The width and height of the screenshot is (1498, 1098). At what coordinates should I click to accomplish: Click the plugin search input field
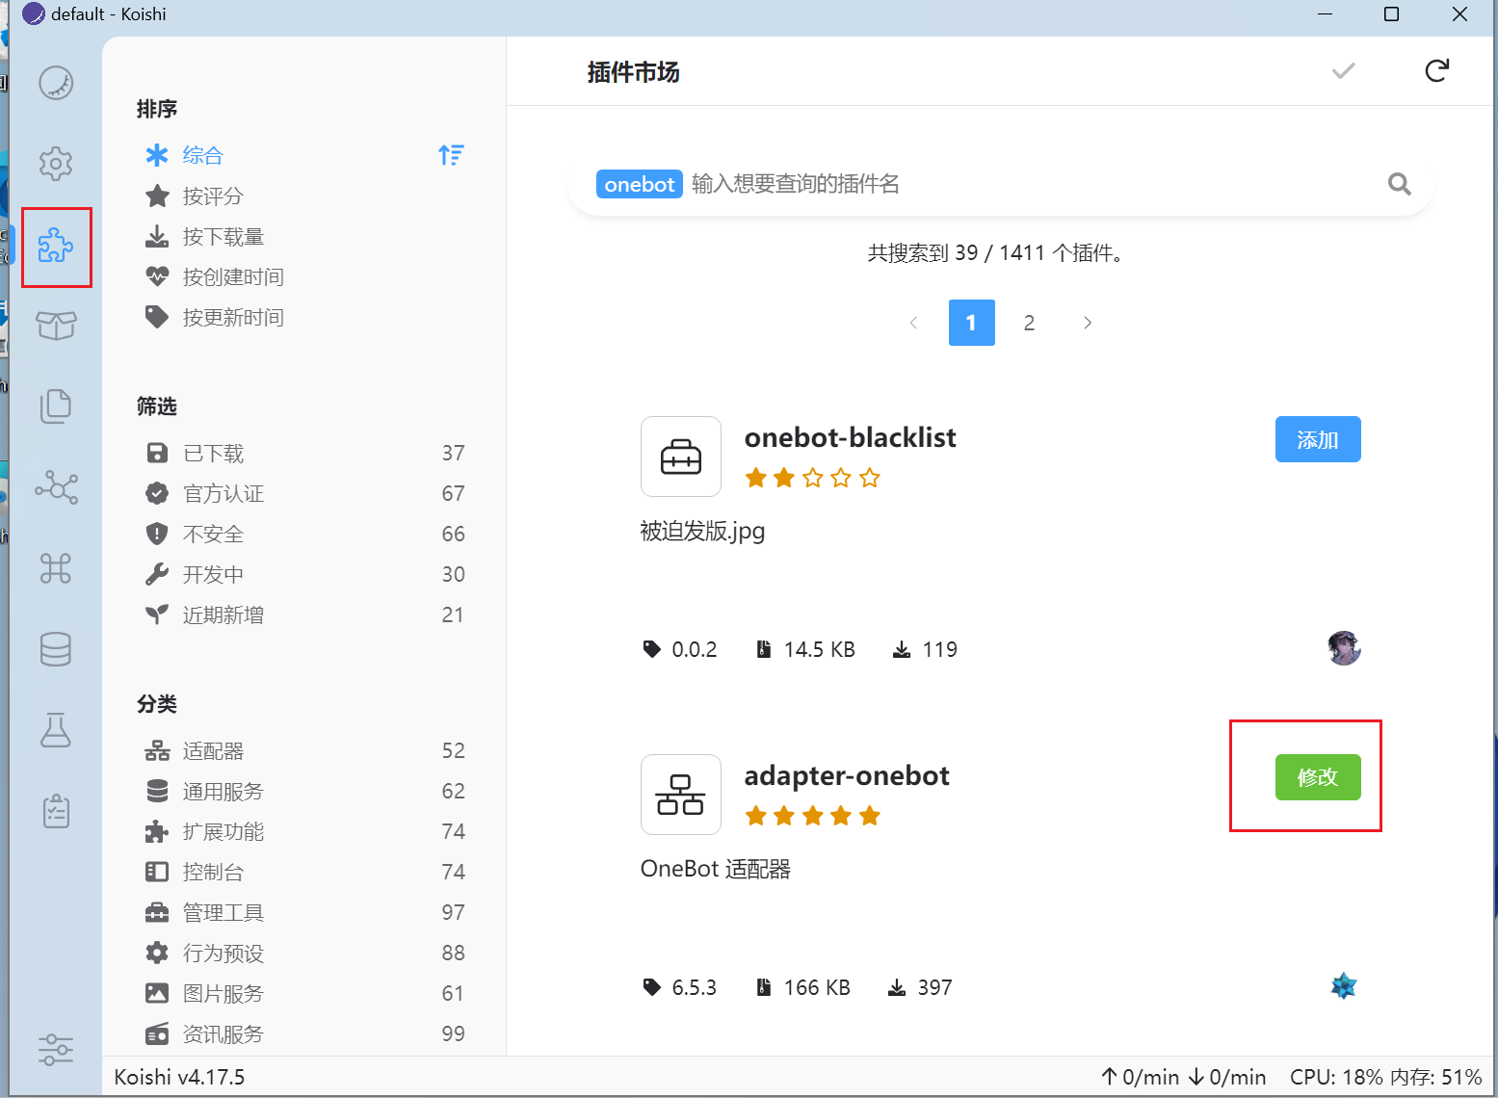(1031, 184)
